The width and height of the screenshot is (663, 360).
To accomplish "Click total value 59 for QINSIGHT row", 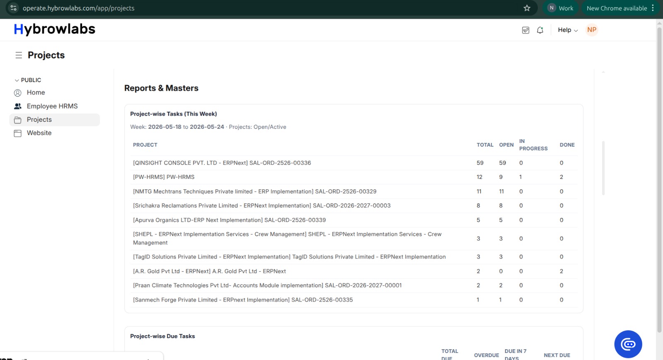I will (x=480, y=163).
